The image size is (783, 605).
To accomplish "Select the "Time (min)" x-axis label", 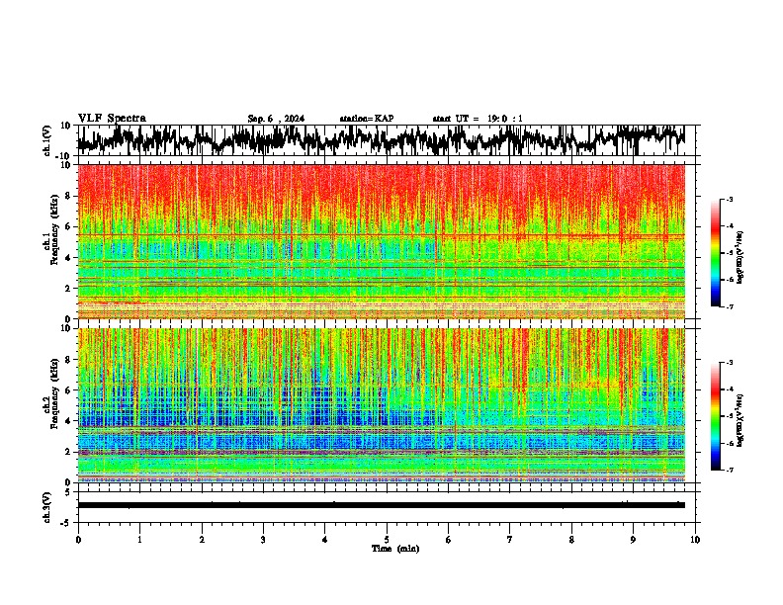I will 395,549.
